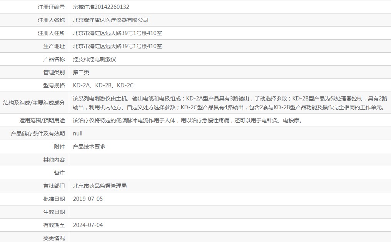Screen dimensions: 391x242
Task: Select the label 注册证编号
Action: click(x=51, y=7)
